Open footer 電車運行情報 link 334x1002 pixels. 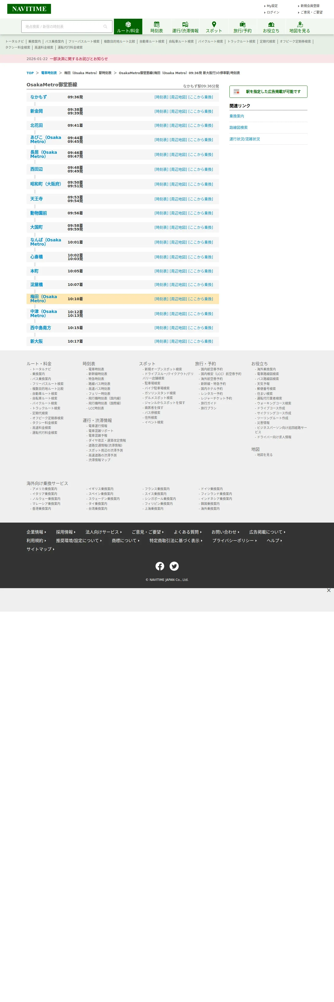click(98, 426)
